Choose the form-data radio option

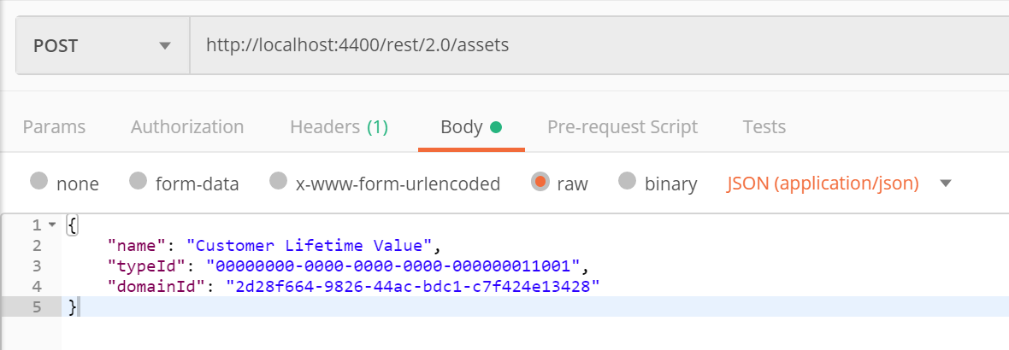139,182
